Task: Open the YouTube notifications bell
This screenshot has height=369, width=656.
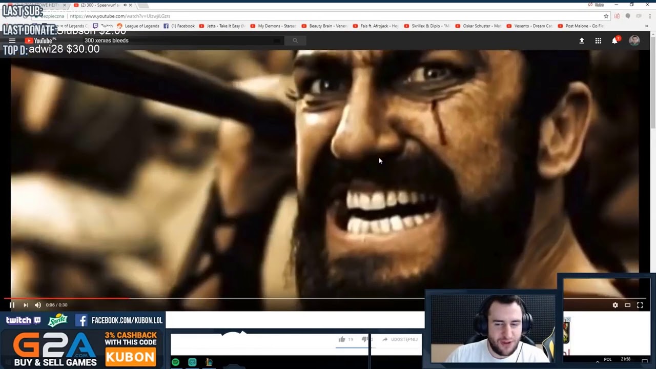Action: tap(615, 40)
